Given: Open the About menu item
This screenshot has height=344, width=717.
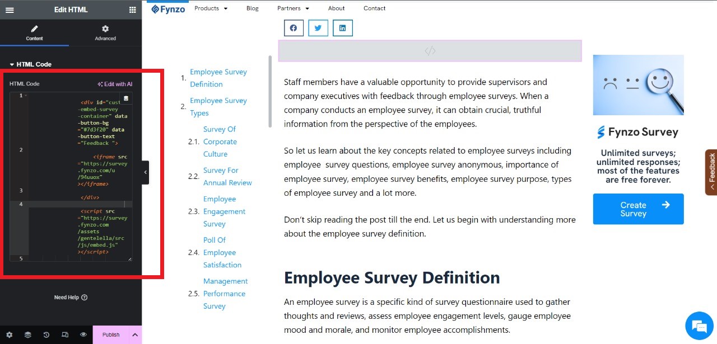Looking at the screenshot, I should 337,8.
